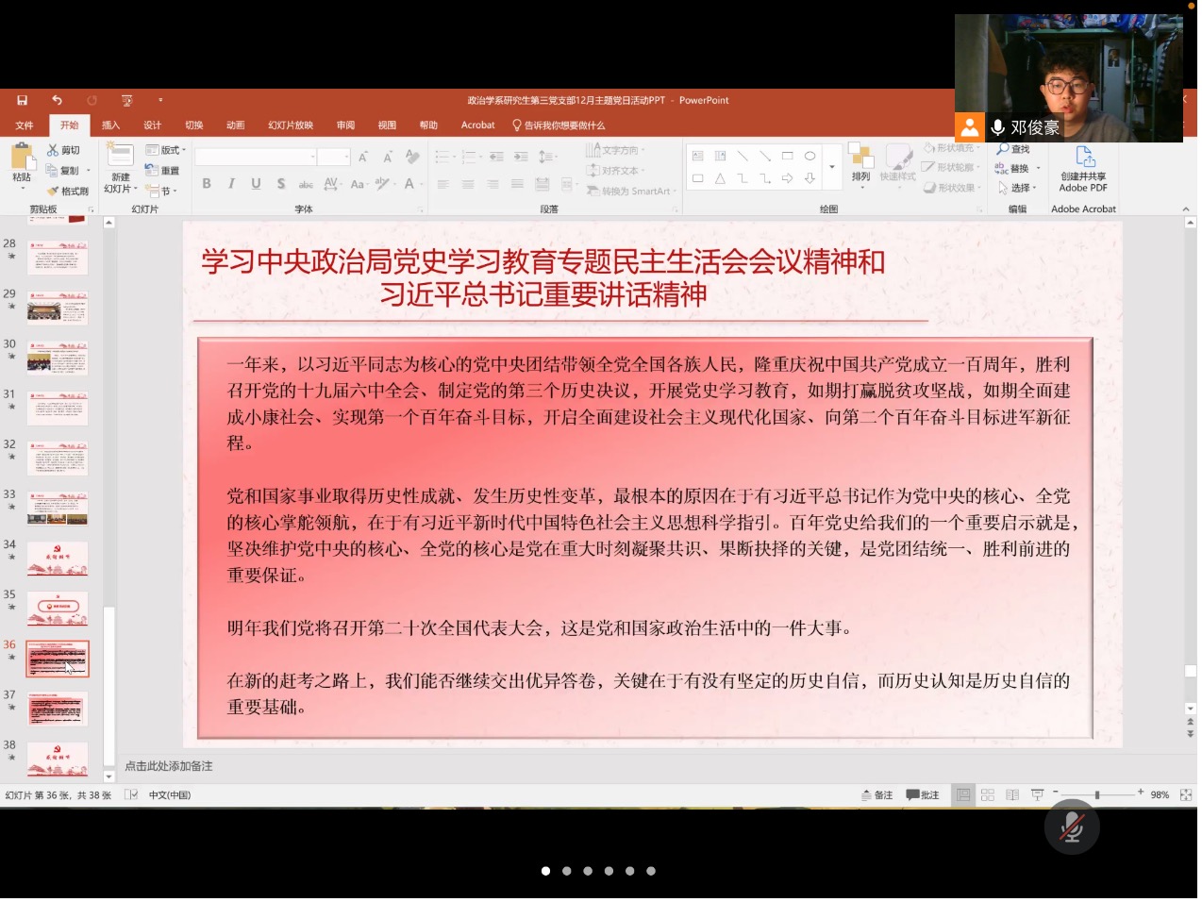Switch to the Slide Show (幻灯片放映) tab
Viewport: 1202px width, 902px height.
click(x=291, y=125)
